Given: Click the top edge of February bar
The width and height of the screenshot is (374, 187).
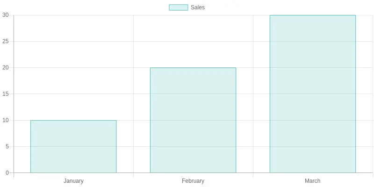Looking at the screenshot, I should point(193,68).
